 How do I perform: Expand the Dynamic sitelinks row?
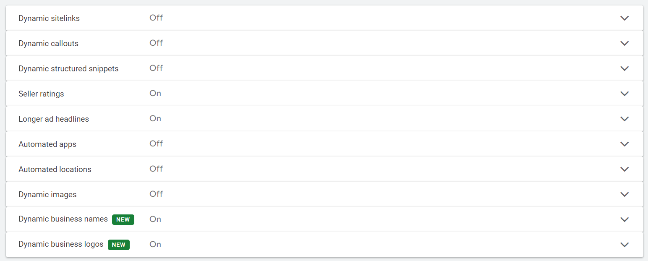624,18
